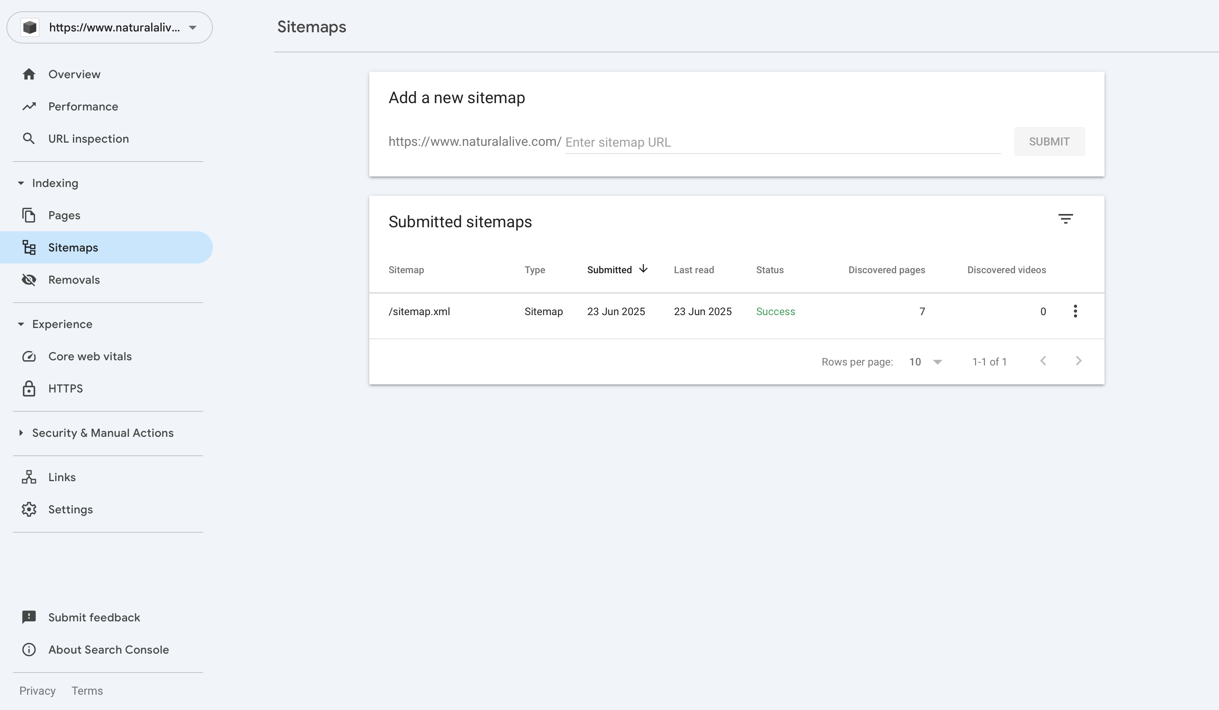Image resolution: width=1219 pixels, height=710 pixels.
Task: Click the URL inspection magnifier icon
Action: coord(29,139)
